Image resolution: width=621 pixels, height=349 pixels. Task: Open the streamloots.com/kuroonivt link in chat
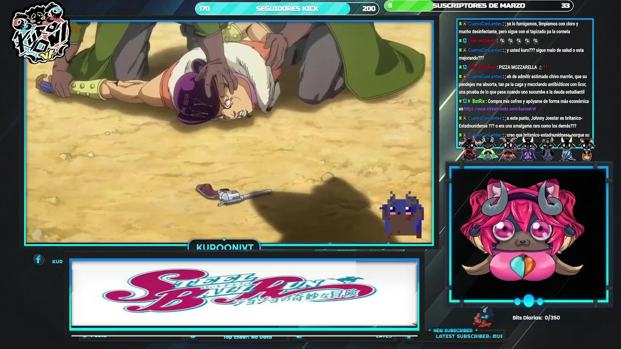tap(500, 109)
